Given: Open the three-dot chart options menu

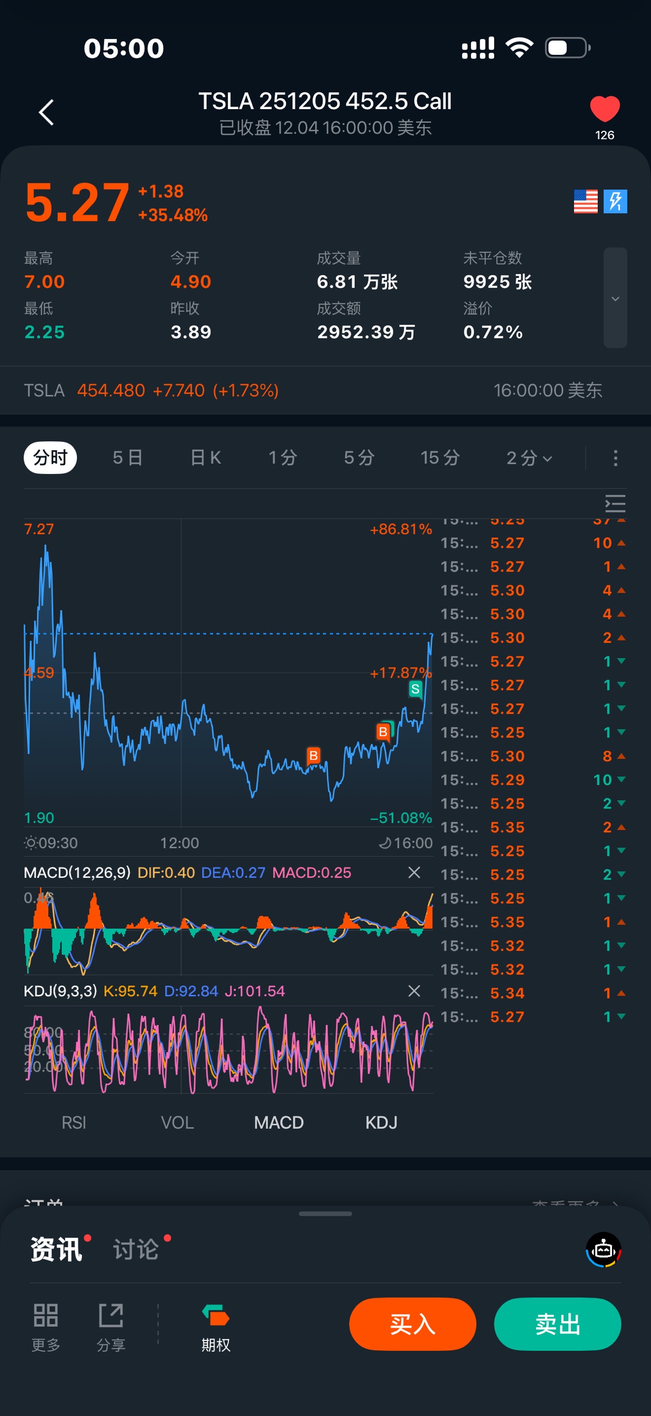Looking at the screenshot, I should pyautogui.click(x=615, y=457).
